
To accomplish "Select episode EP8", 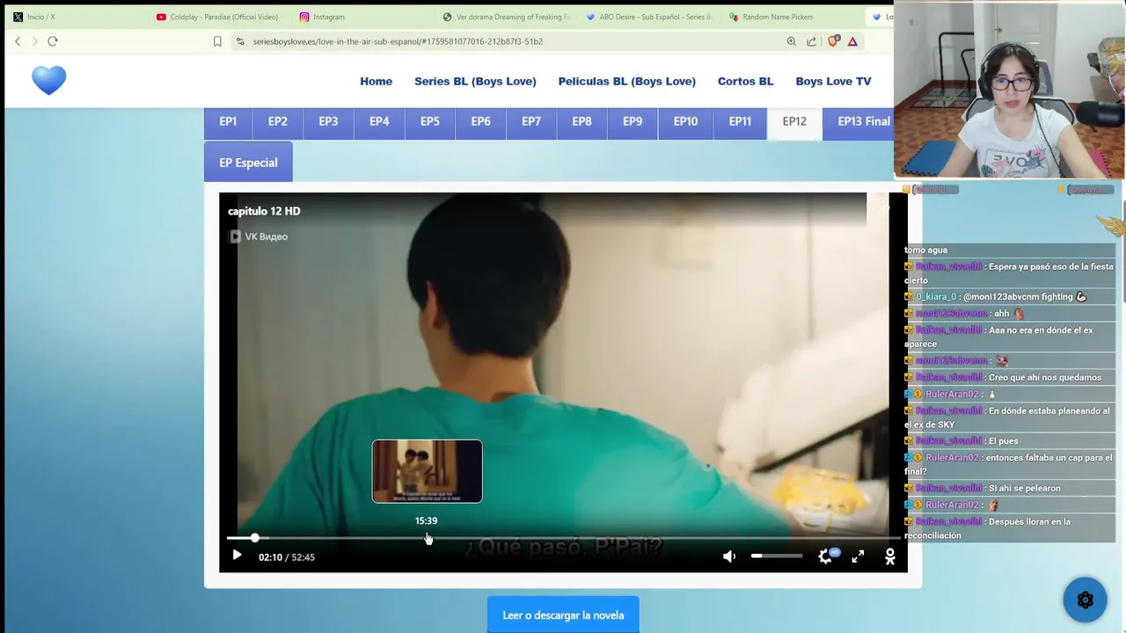I will (x=581, y=122).
